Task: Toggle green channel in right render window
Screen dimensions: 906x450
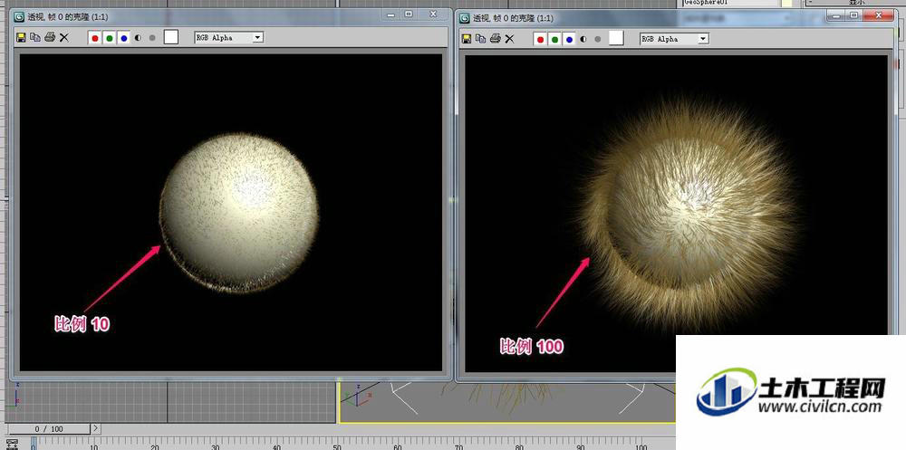Action: click(554, 39)
